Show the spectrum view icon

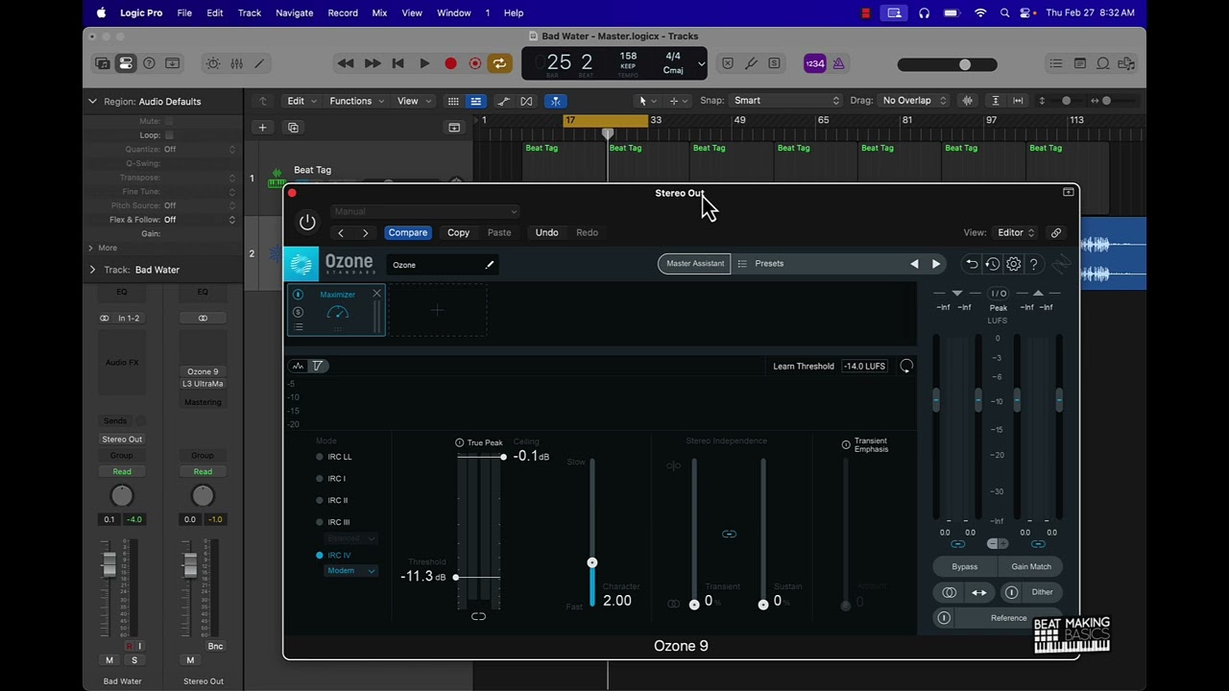(x=298, y=366)
